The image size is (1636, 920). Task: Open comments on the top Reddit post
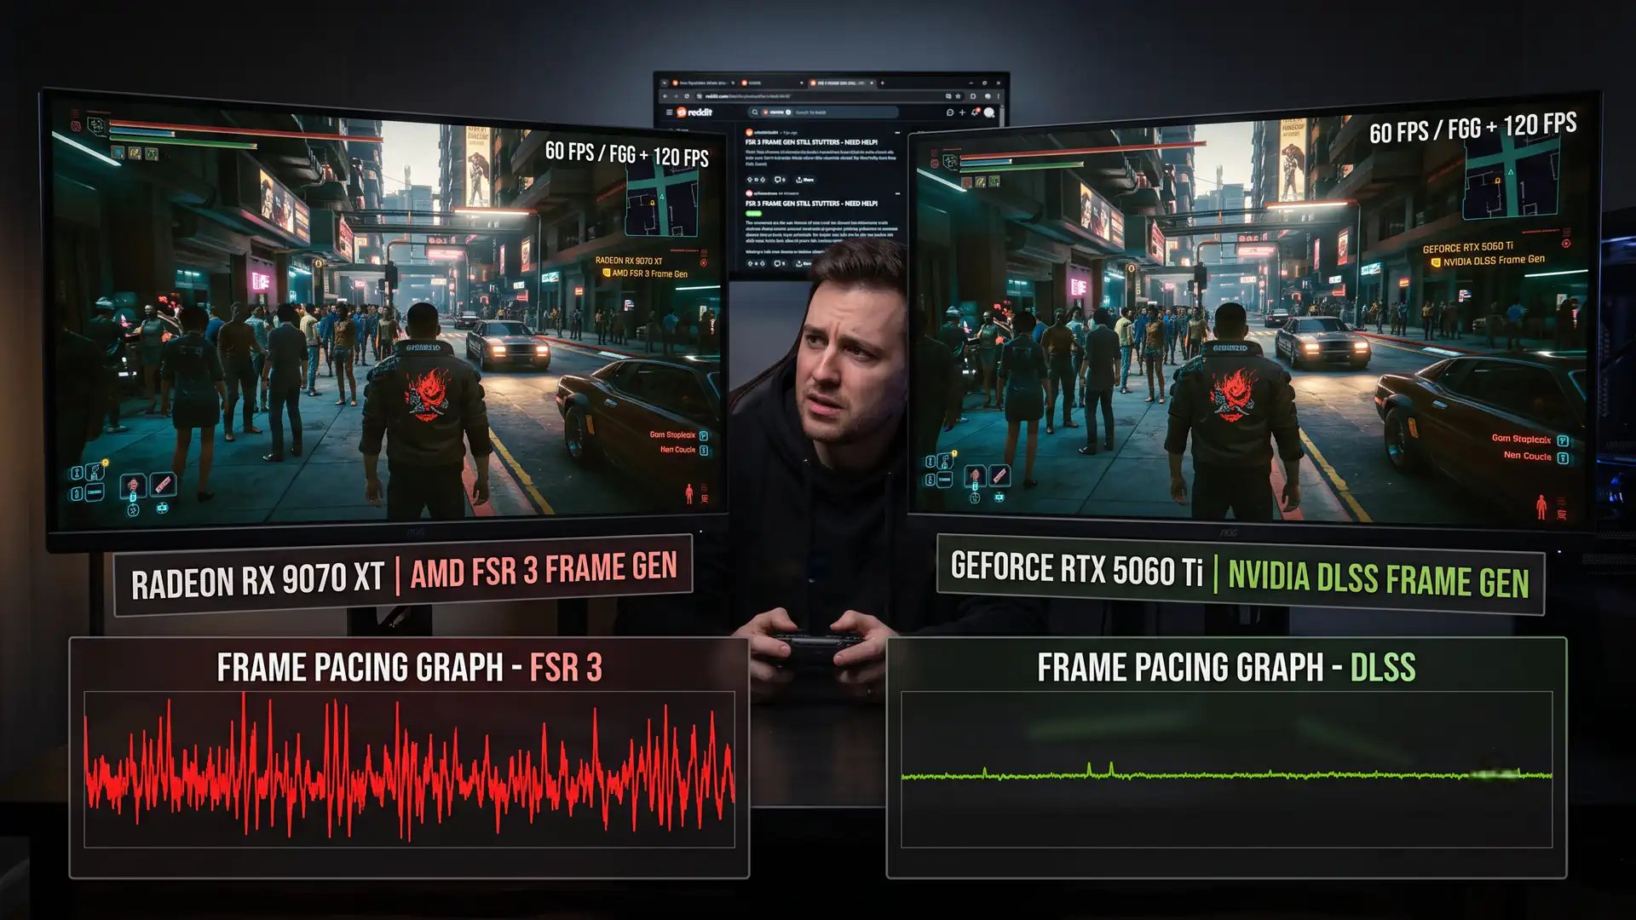pos(779,180)
